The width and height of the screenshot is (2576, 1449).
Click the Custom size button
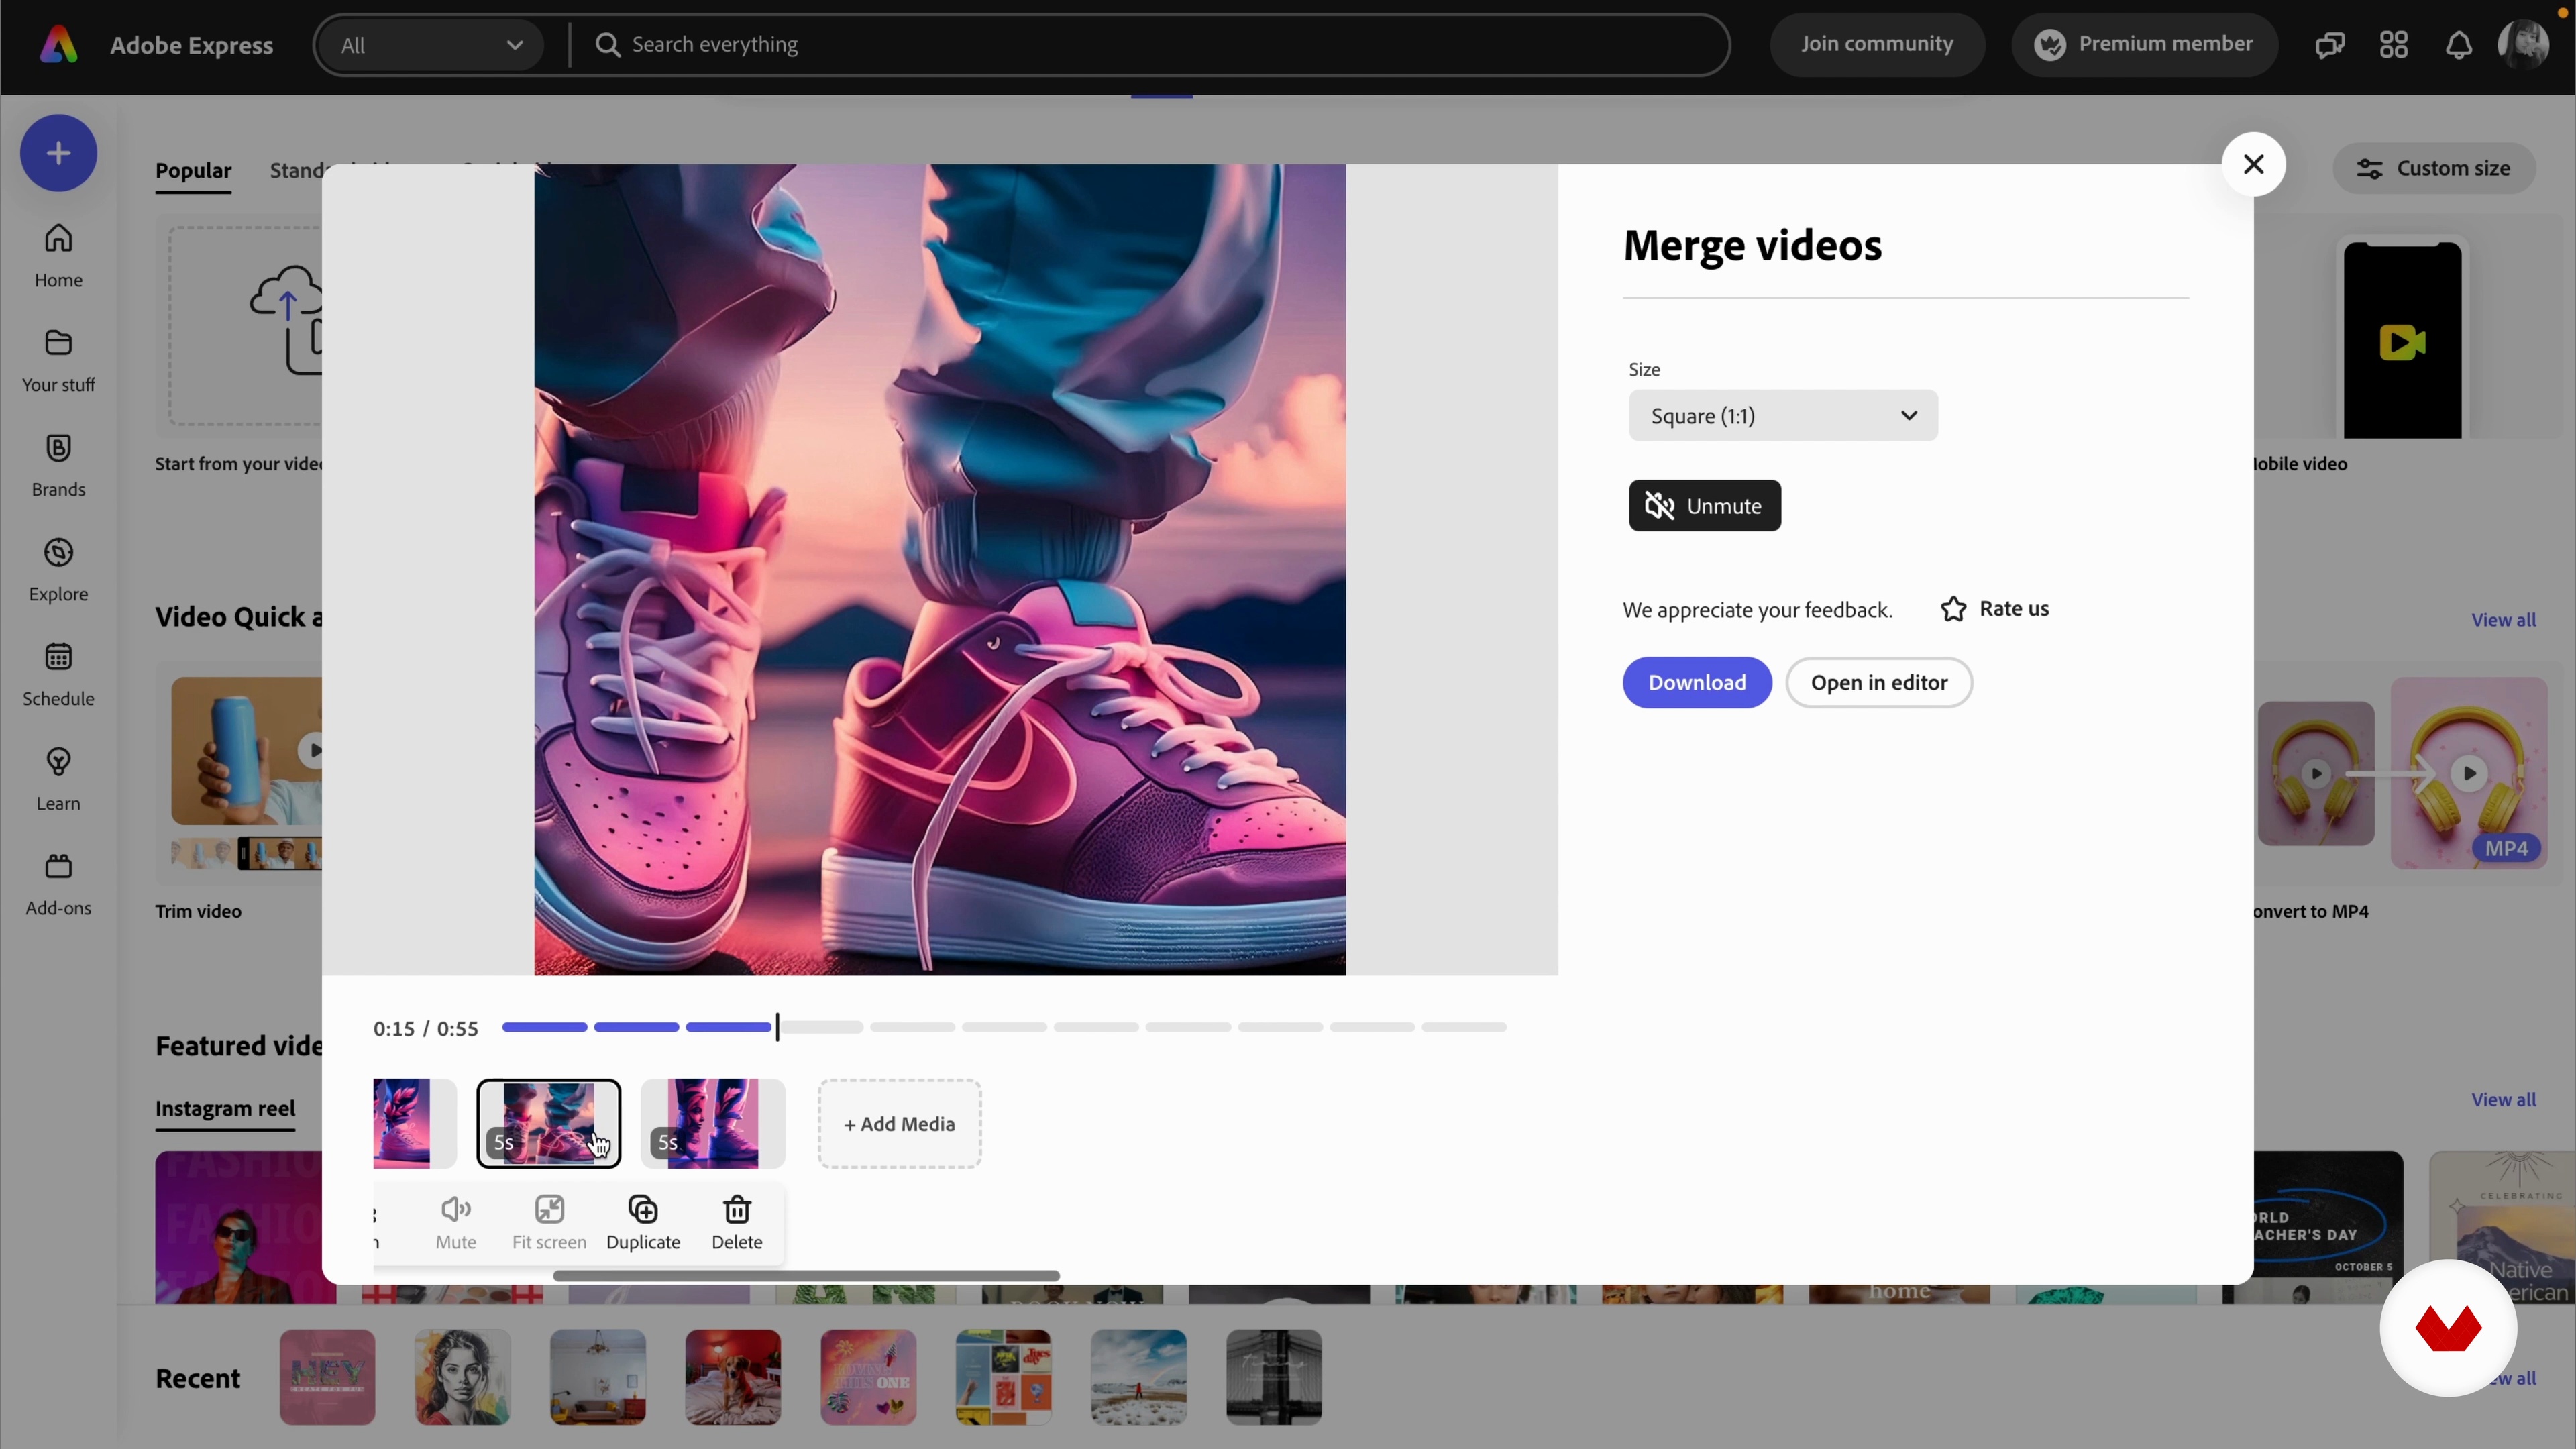coord(2433,168)
